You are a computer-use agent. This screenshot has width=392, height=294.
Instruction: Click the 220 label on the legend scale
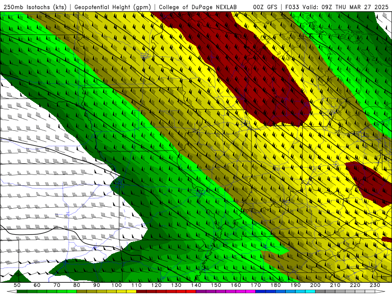tap(355, 285)
